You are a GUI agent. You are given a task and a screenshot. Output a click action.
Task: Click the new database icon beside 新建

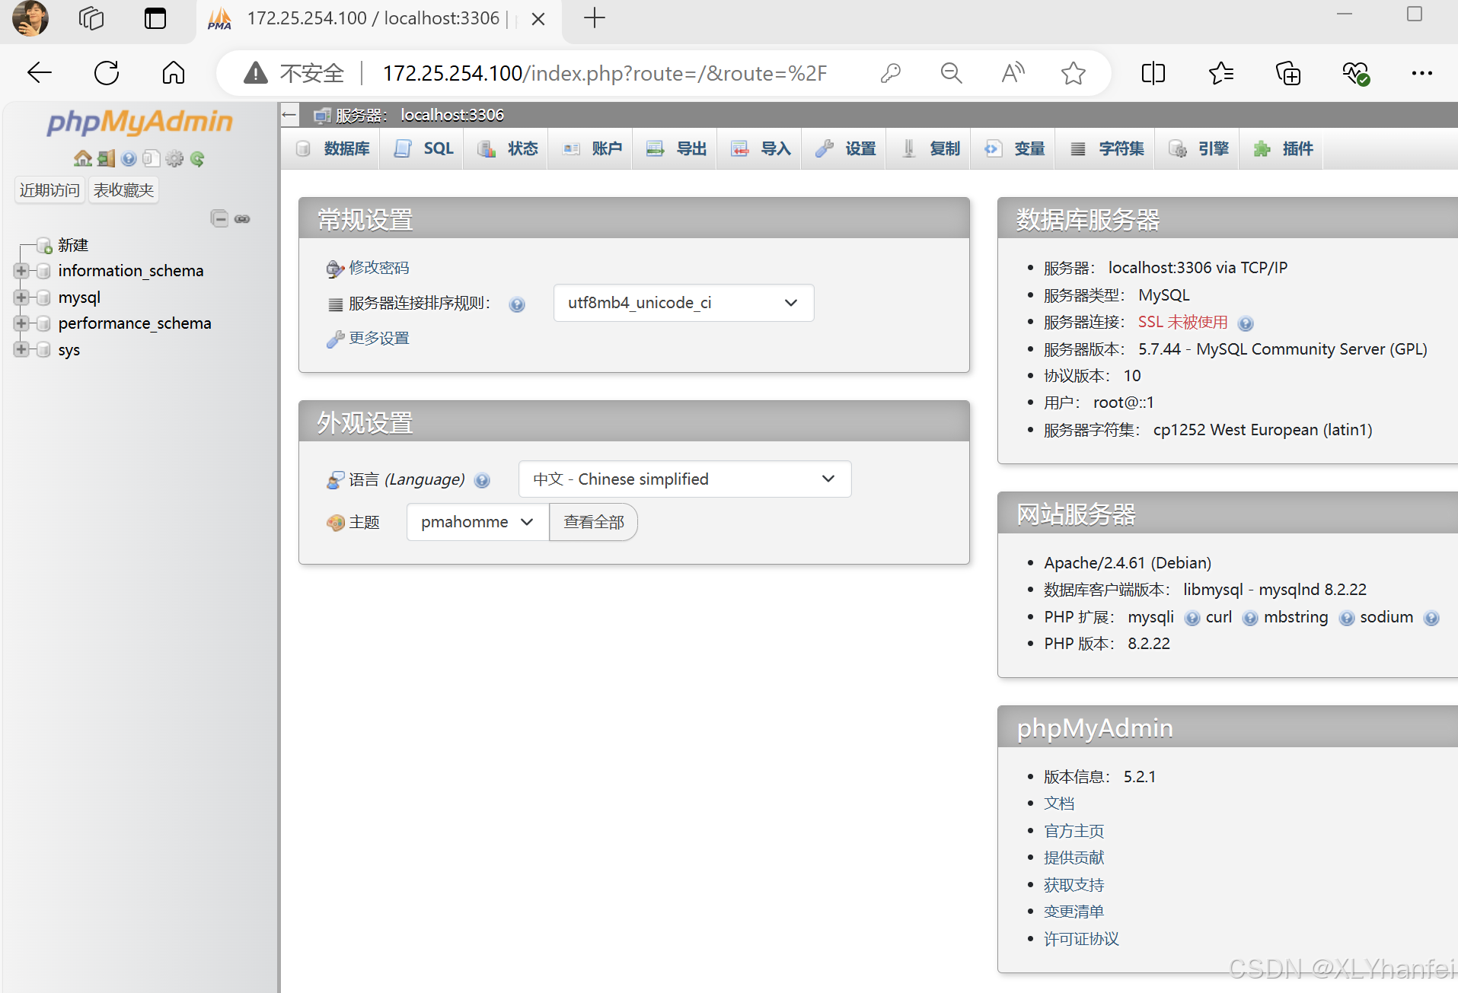click(45, 245)
